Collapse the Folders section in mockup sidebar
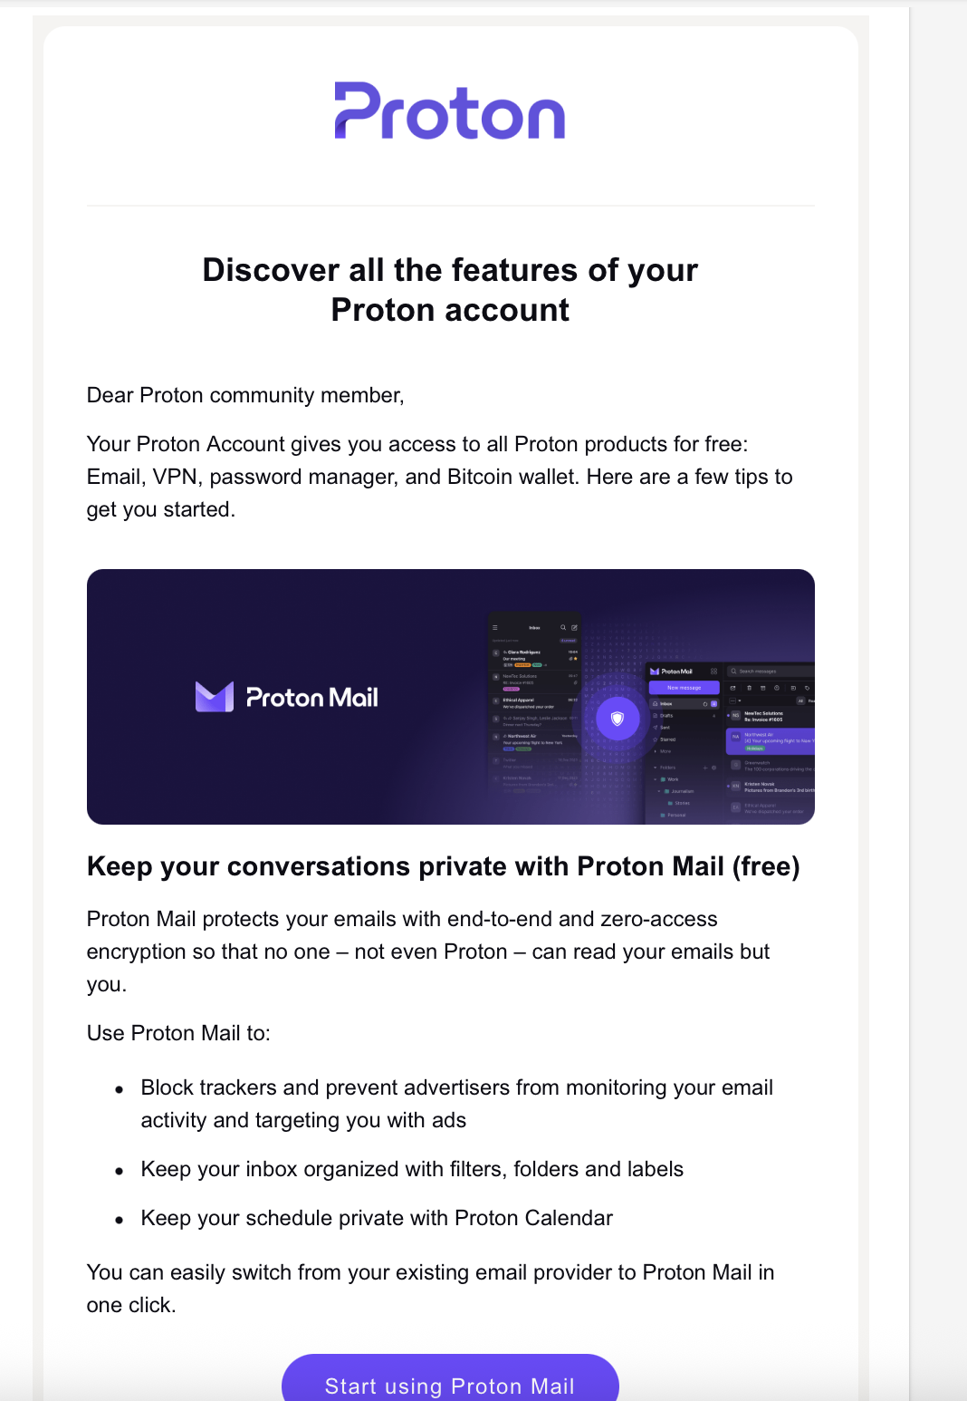Viewport: 967px width, 1401px height. [x=655, y=768]
